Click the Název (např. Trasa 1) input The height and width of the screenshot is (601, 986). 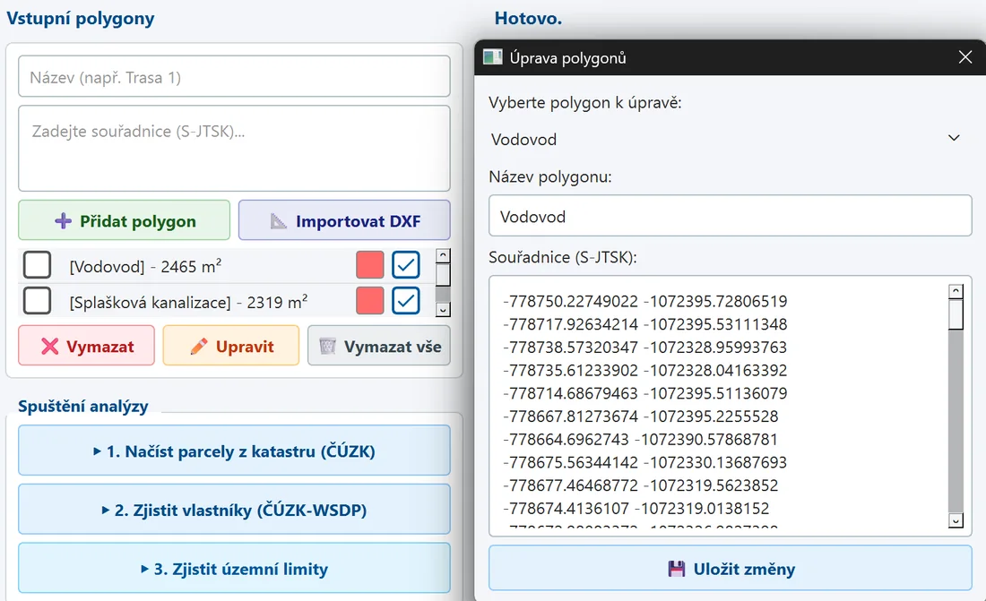[x=234, y=77]
